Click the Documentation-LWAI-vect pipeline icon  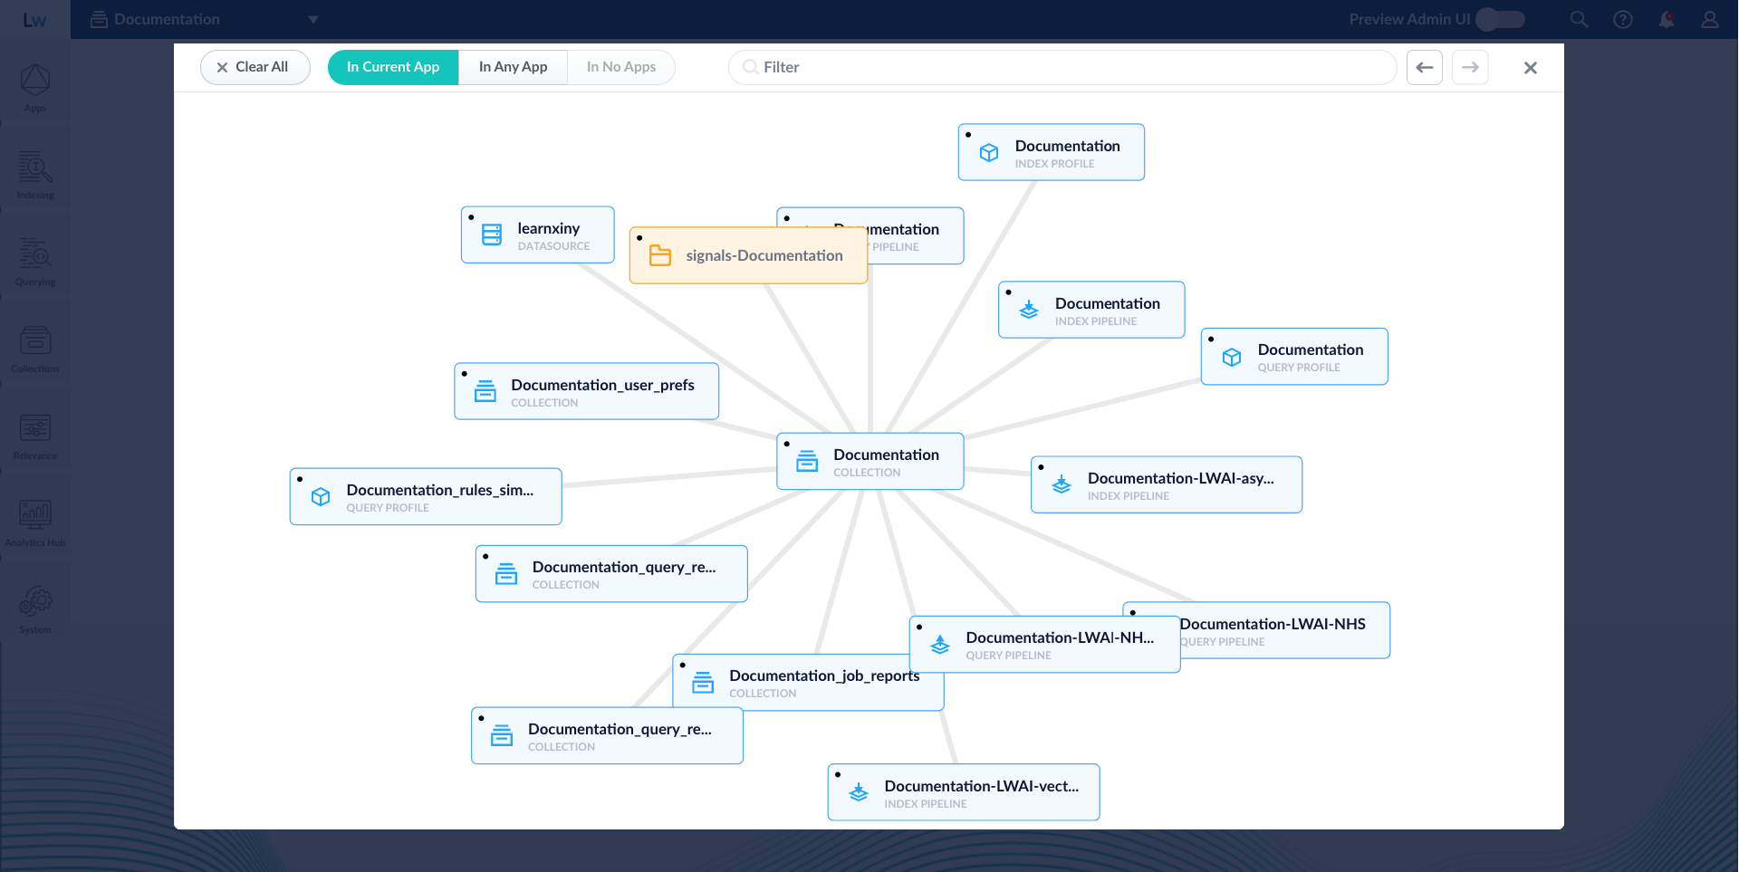[859, 792]
